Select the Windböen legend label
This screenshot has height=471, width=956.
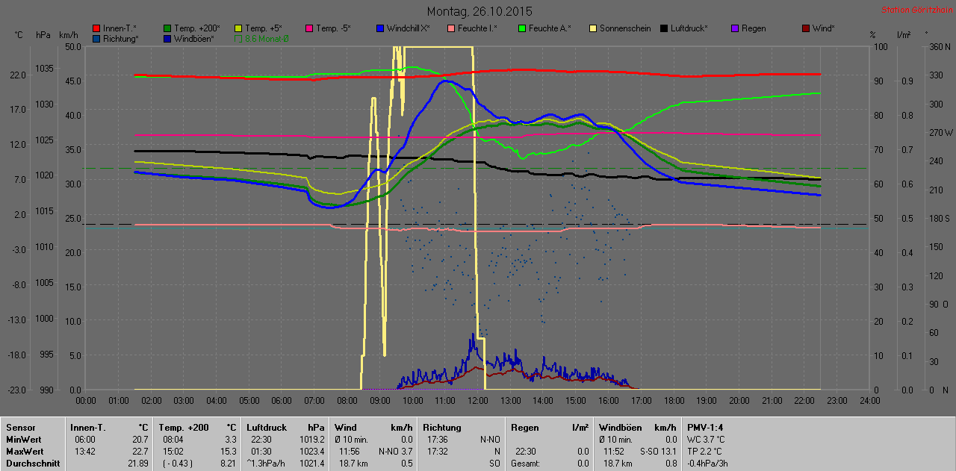(x=193, y=38)
